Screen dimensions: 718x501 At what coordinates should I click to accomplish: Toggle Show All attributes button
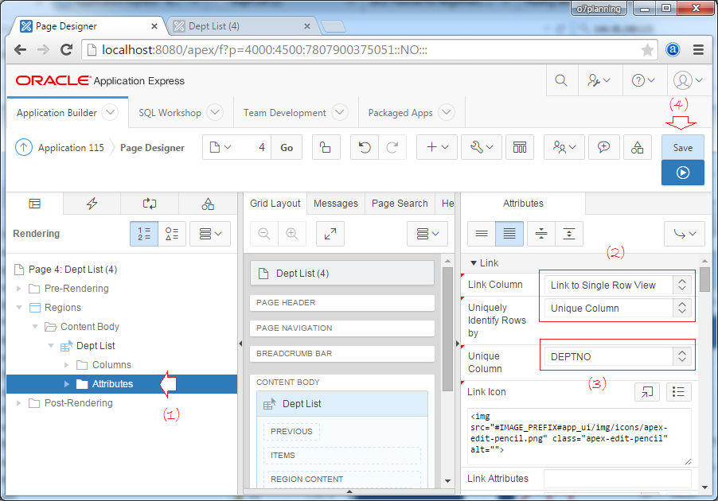[509, 234]
